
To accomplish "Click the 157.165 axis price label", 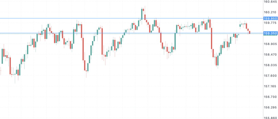I will tap(270, 86).
